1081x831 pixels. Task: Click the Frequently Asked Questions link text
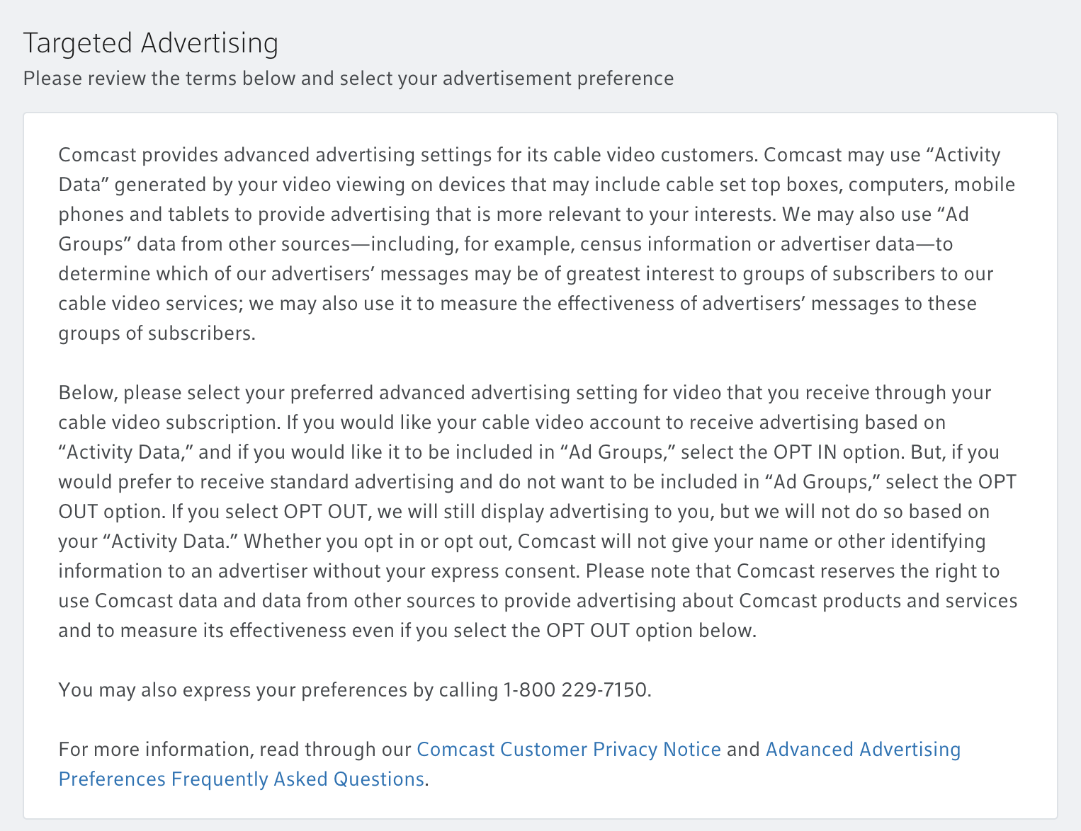pyautogui.click(x=298, y=779)
